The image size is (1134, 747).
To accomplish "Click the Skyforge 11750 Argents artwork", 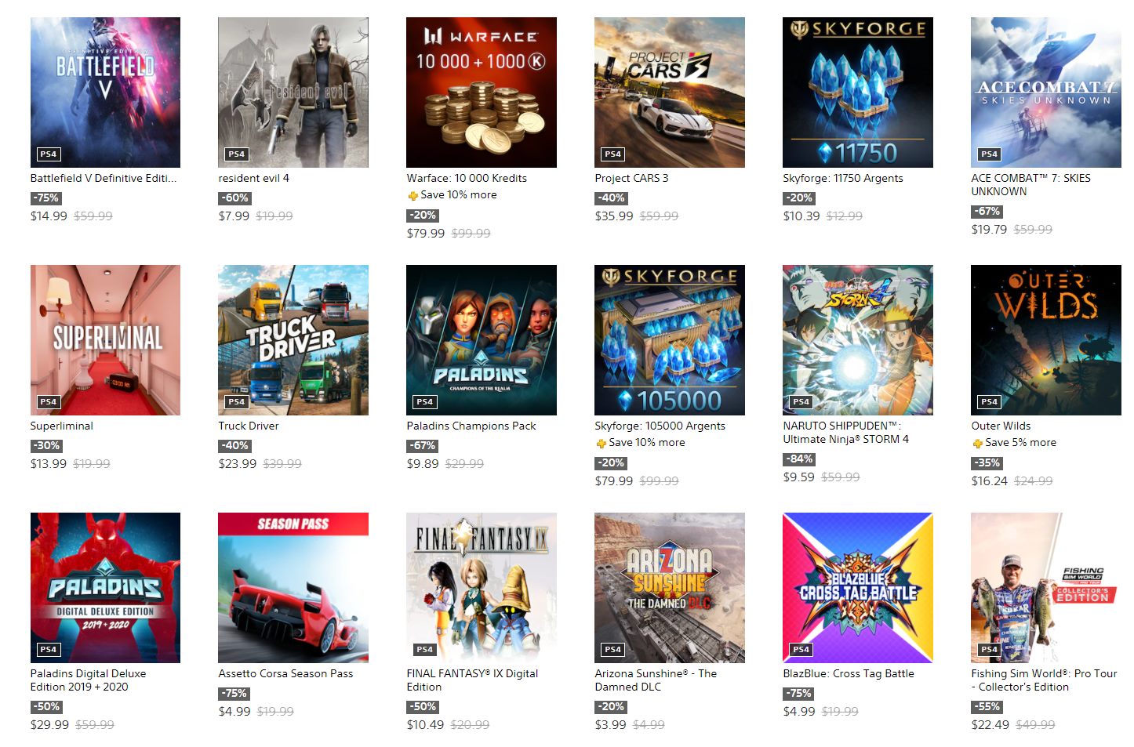I will tap(858, 92).
